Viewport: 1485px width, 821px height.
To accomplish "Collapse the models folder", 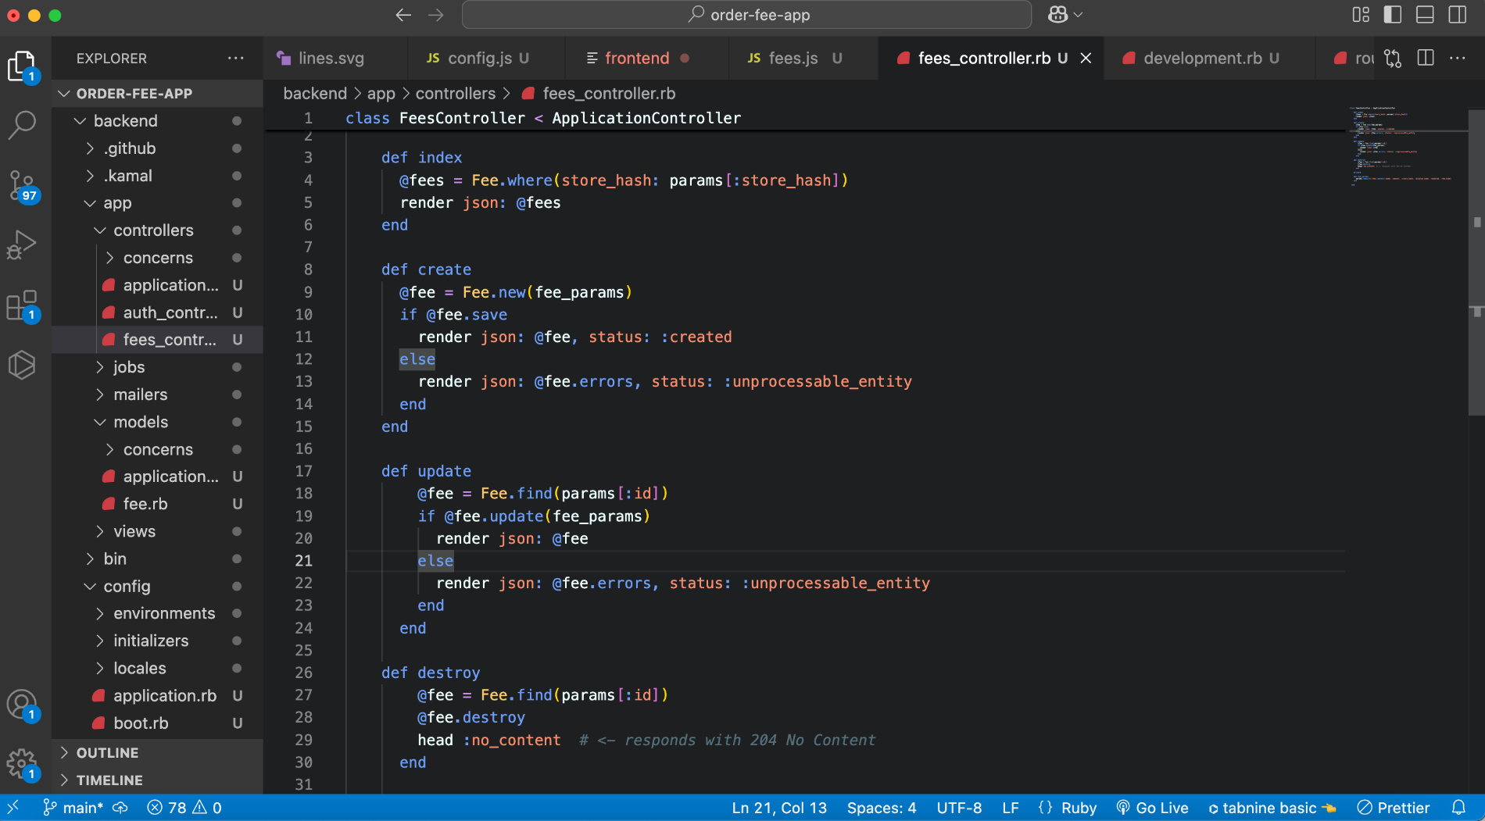I will [x=157, y=422].
